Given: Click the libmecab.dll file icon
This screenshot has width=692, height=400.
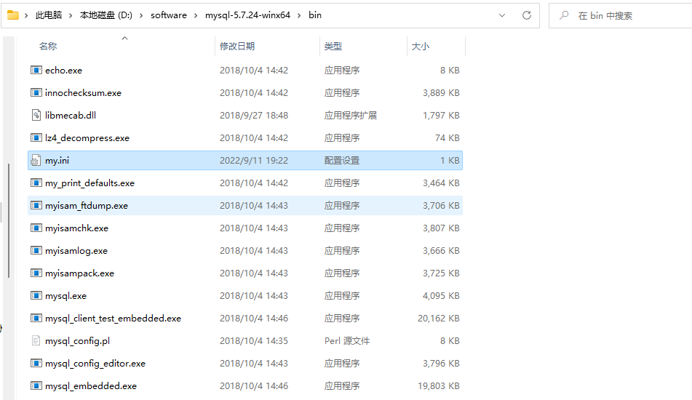Looking at the screenshot, I should [36, 115].
